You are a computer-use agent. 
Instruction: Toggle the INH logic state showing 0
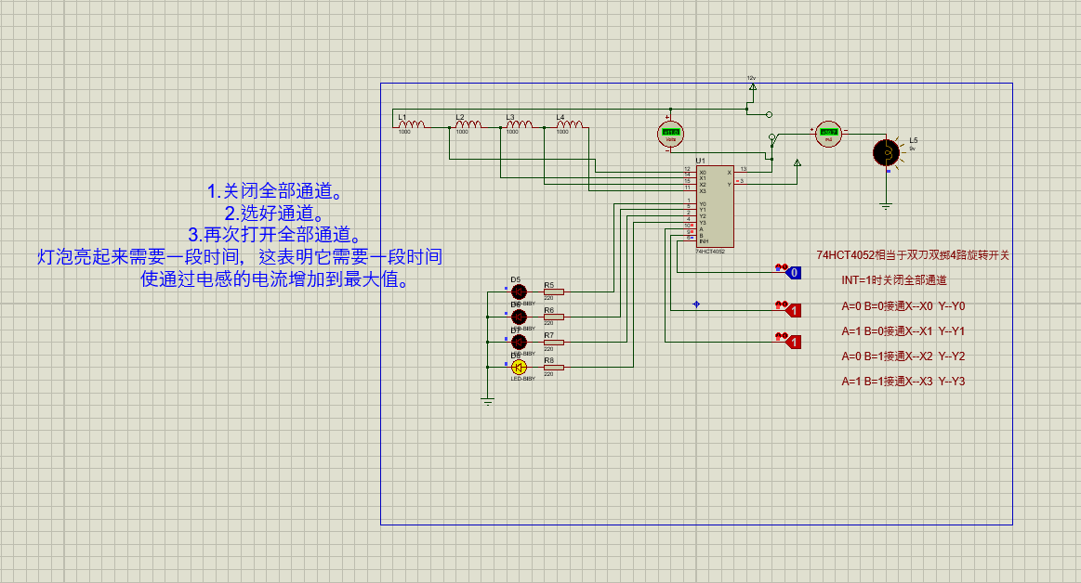[793, 273]
